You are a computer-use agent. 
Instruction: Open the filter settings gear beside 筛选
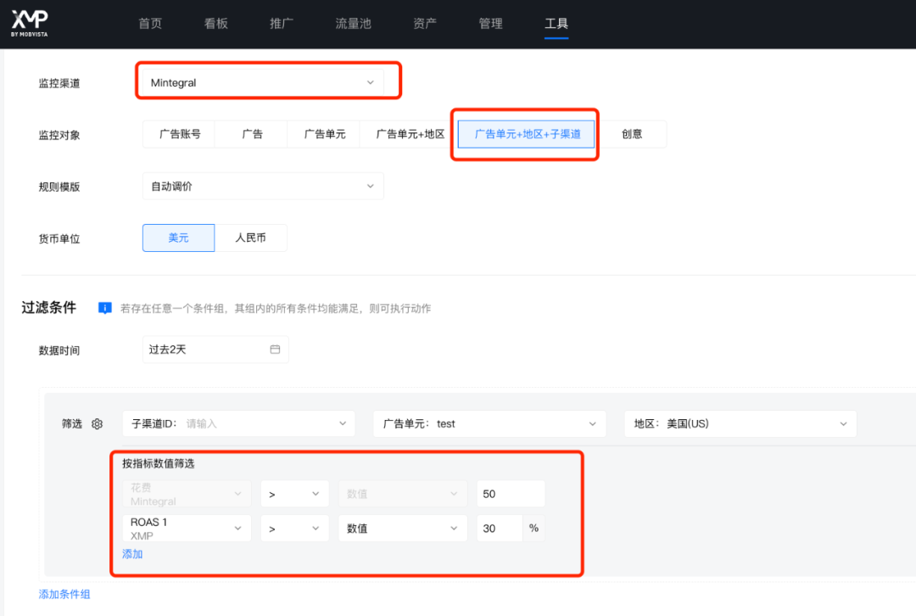coord(97,423)
